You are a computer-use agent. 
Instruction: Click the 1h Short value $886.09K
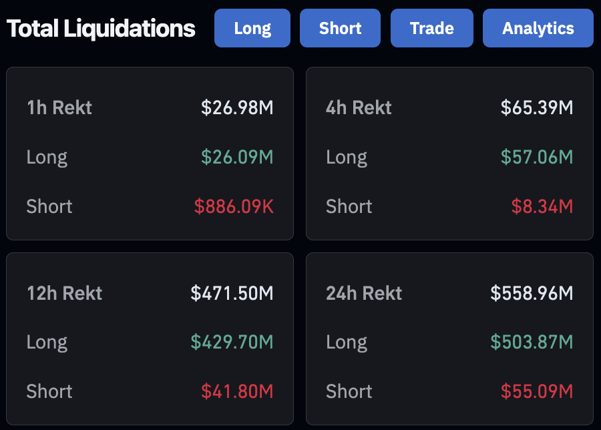(234, 206)
